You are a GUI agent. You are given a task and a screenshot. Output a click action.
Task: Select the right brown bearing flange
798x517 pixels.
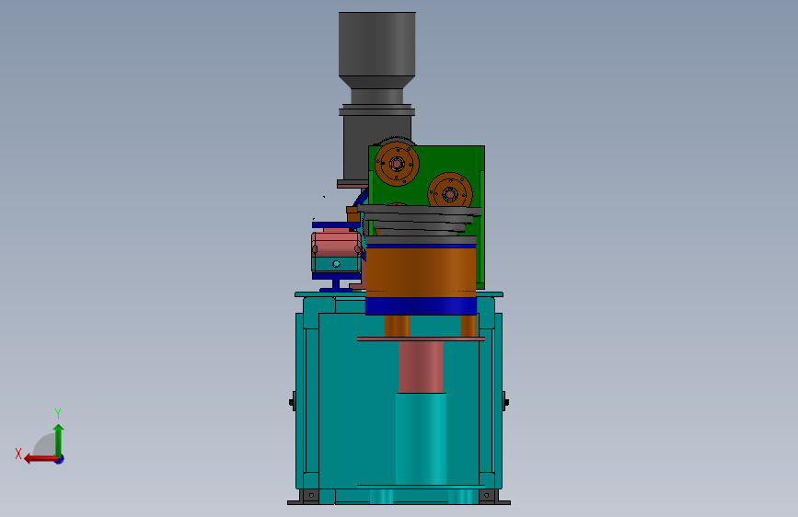click(450, 190)
